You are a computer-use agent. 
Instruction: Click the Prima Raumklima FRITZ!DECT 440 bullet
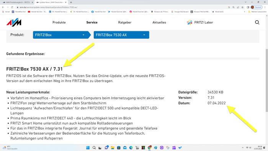tap(71, 118)
